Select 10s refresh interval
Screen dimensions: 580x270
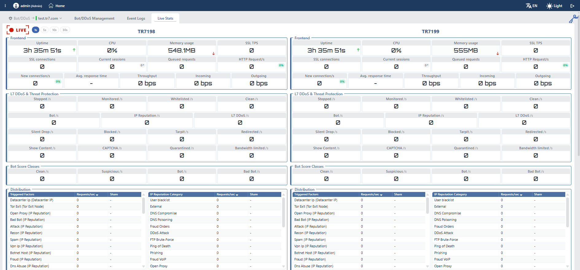point(54,30)
